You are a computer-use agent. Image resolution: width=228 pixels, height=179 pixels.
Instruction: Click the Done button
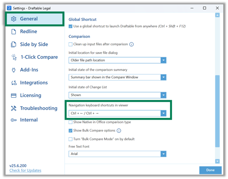[x=210, y=170]
